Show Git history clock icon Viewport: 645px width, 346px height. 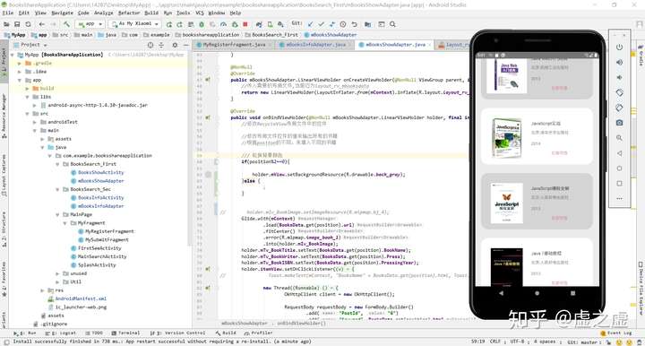343,24
